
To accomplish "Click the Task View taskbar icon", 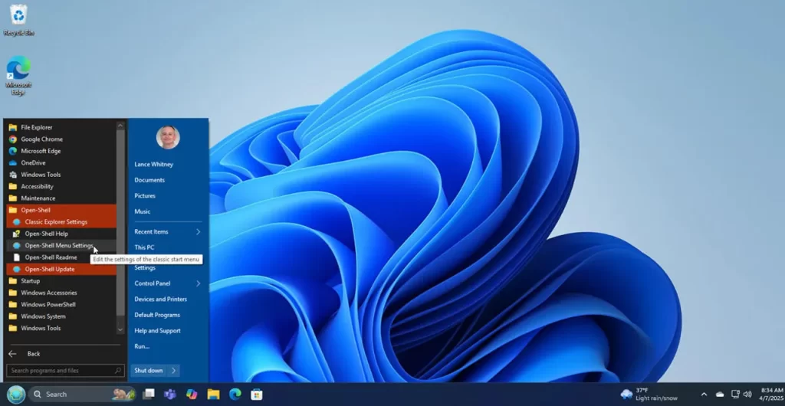I will (149, 395).
